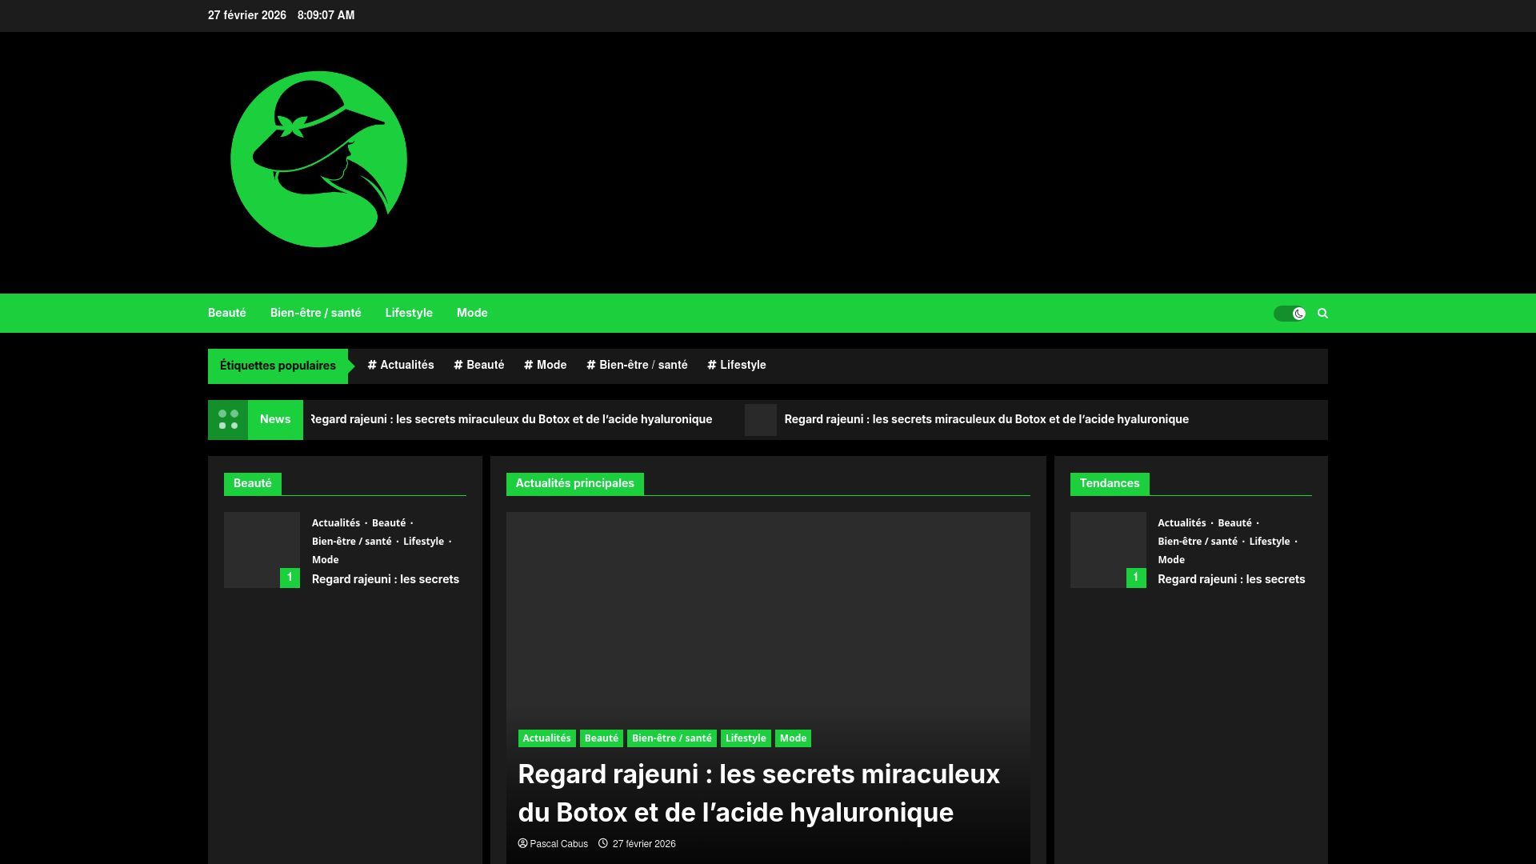Click the clock time in the top bar

[x=326, y=15]
